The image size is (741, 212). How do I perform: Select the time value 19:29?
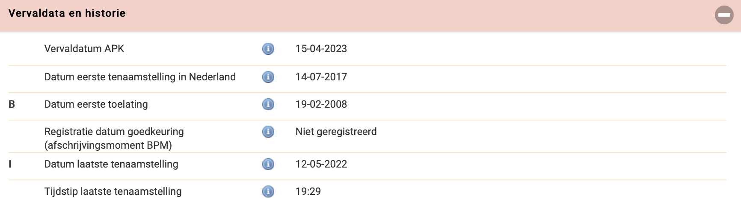pos(308,191)
